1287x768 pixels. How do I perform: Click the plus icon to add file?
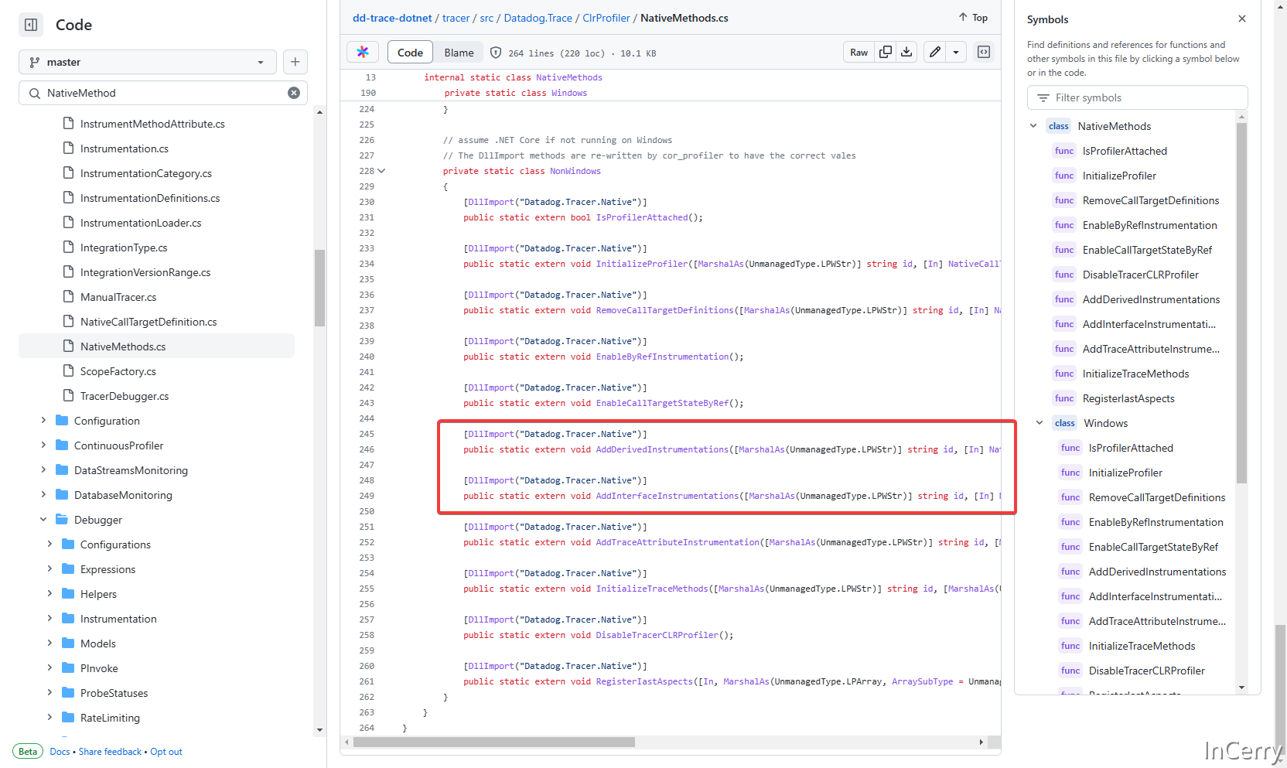click(x=295, y=62)
